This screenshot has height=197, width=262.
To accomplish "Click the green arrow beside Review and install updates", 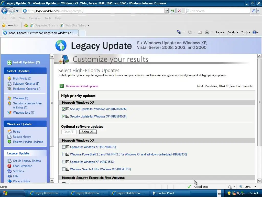I will tap(62, 86).
